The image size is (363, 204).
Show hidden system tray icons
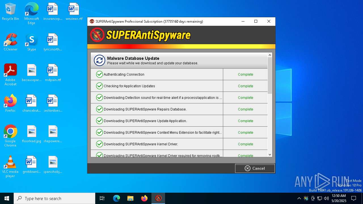[x=299, y=198]
